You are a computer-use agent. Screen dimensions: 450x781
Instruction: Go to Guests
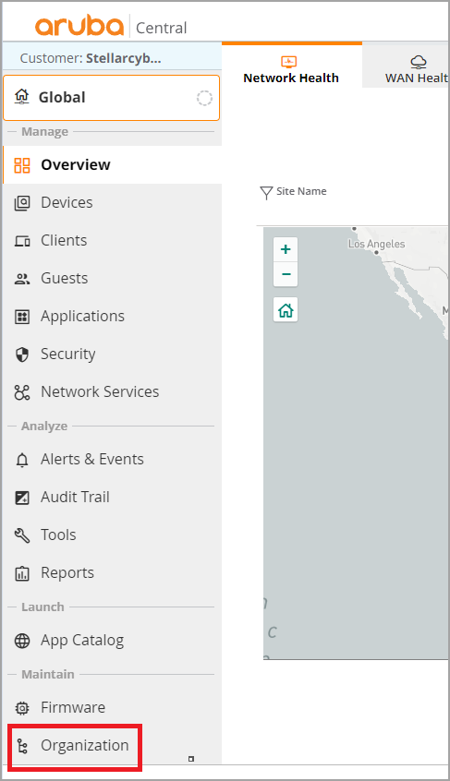[x=112, y=279]
